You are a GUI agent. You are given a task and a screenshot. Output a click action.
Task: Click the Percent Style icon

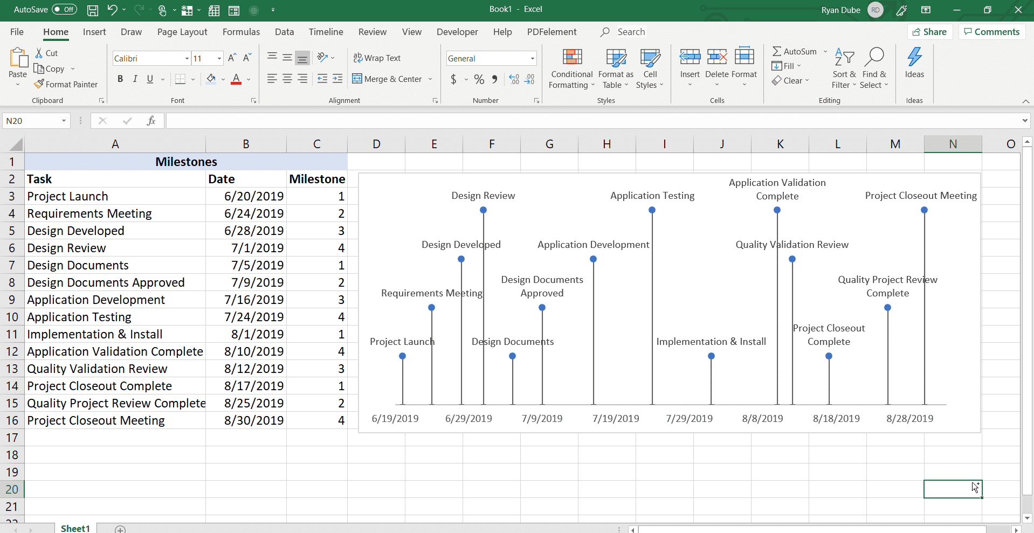pyautogui.click(x=479, y=79)
